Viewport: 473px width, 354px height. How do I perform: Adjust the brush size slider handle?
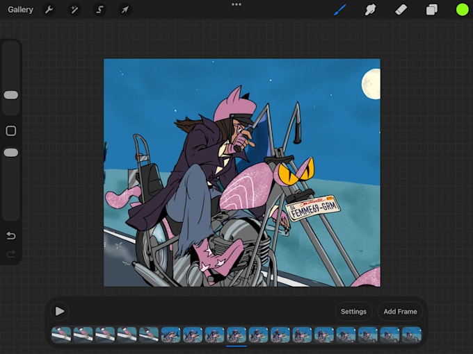(x=11, y=95)
